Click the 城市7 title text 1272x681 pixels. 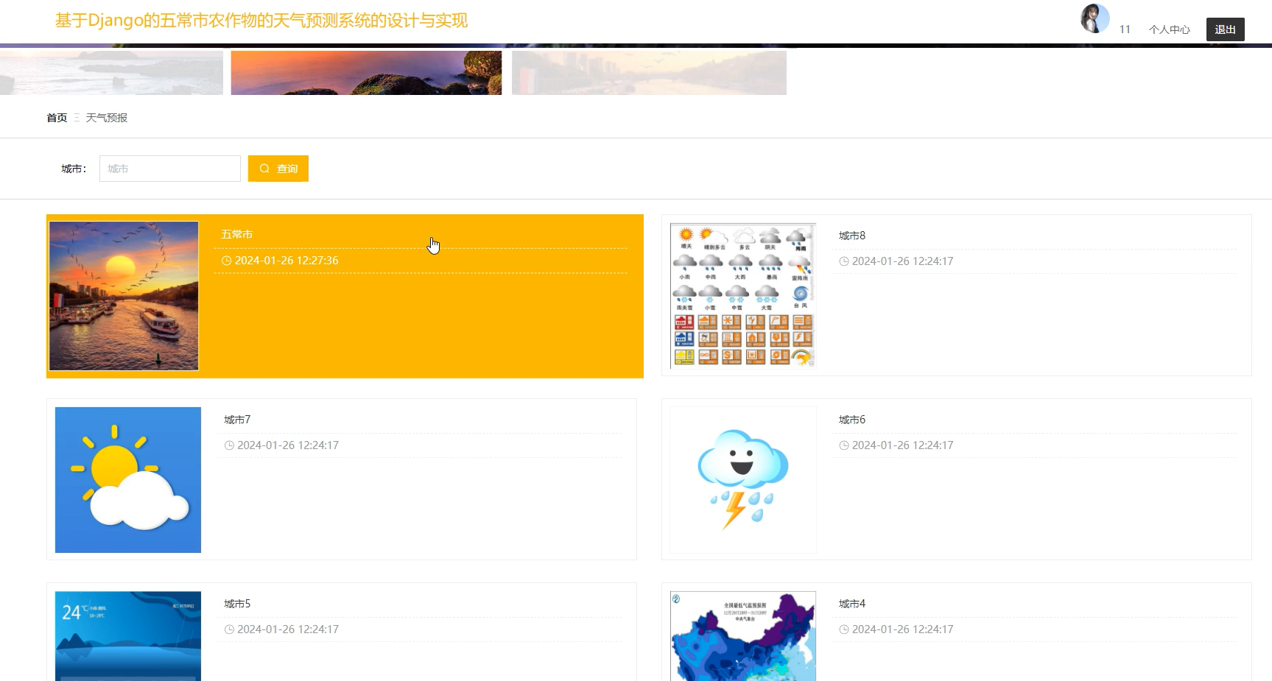coord(237,420)
